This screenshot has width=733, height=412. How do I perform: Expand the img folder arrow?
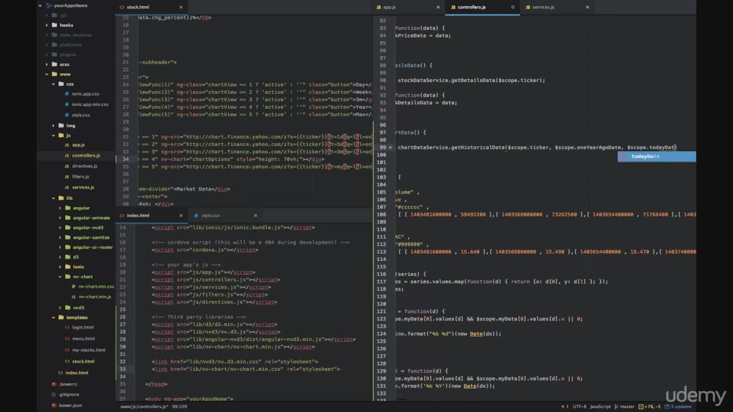coord(54,125)
